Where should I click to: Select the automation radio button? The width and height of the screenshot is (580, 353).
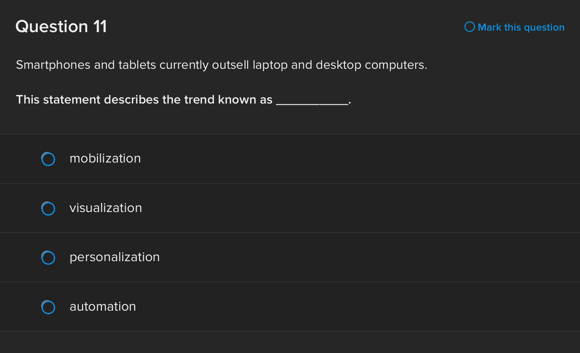pos(48,307)
